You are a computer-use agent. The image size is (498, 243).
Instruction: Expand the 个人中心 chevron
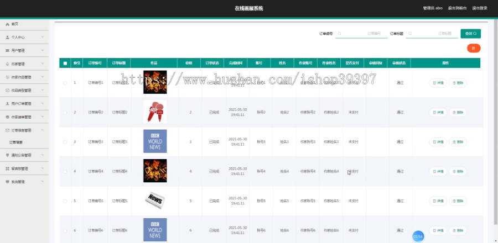tap(43, 37)
